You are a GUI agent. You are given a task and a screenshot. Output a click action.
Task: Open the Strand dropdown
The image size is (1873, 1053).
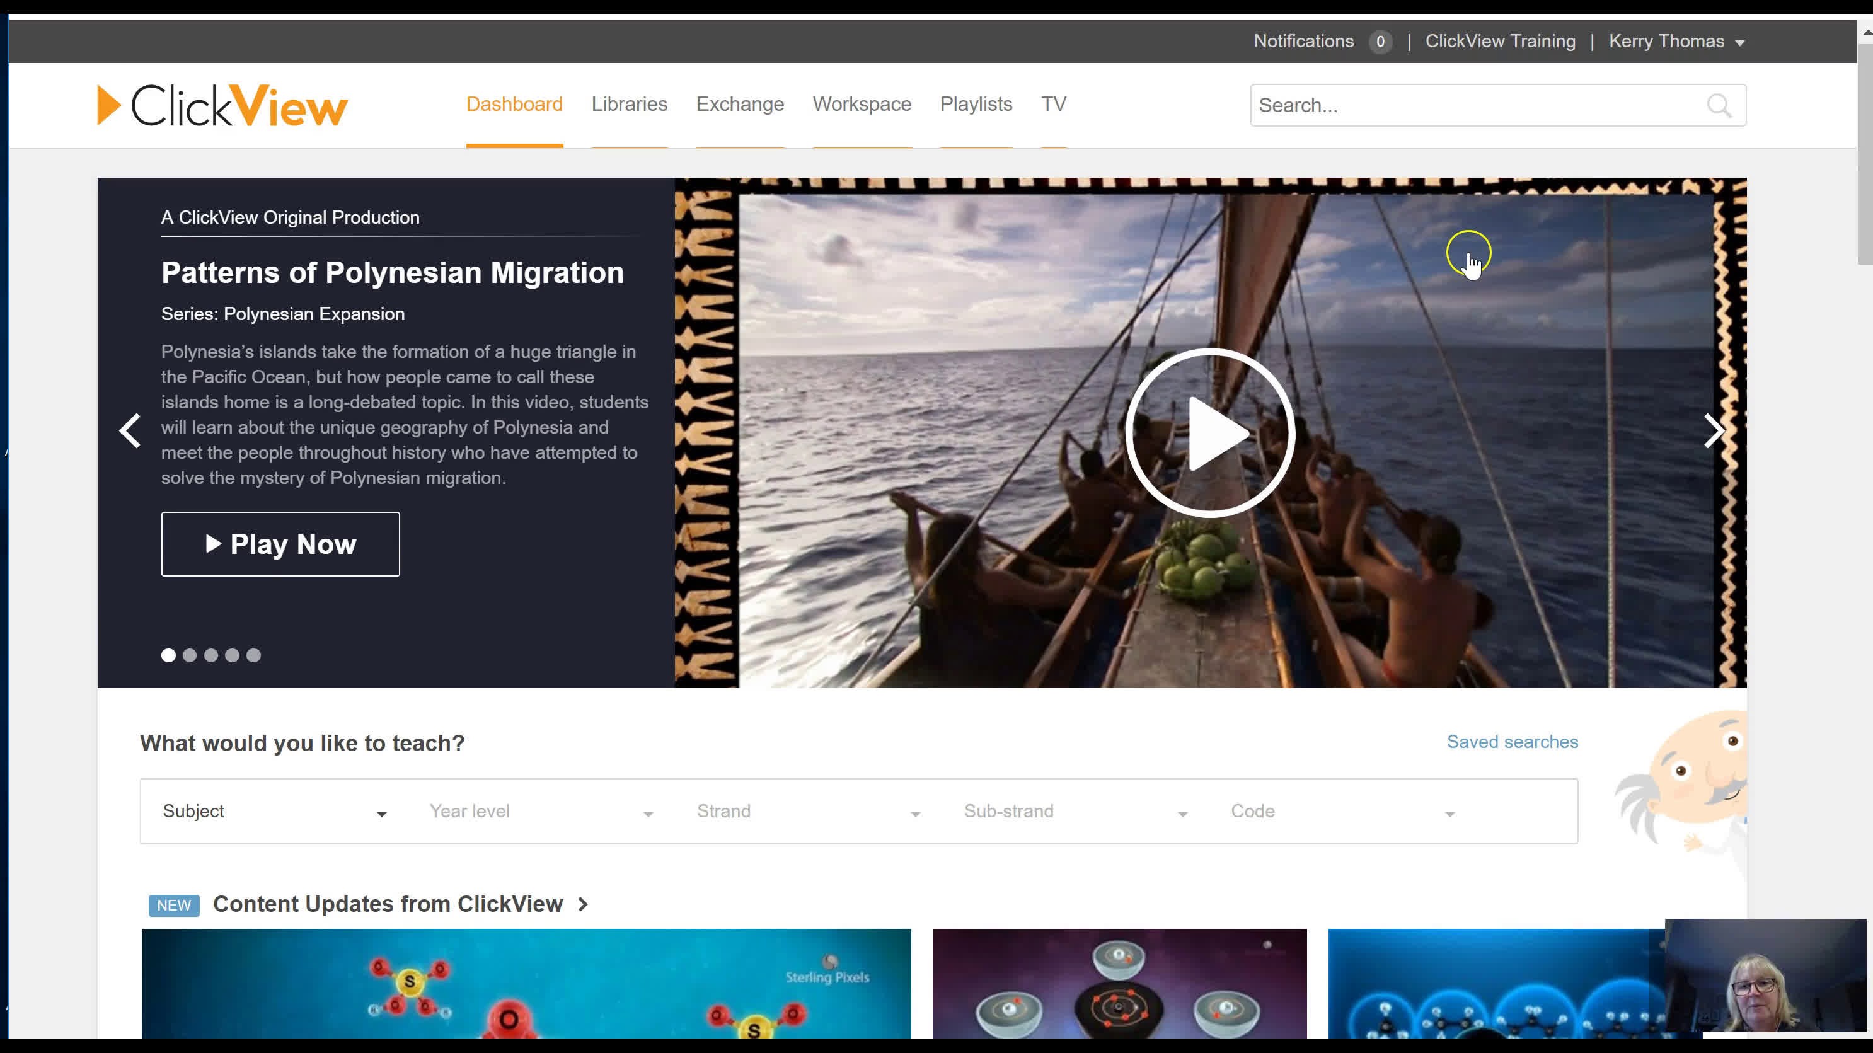point(809,812)
